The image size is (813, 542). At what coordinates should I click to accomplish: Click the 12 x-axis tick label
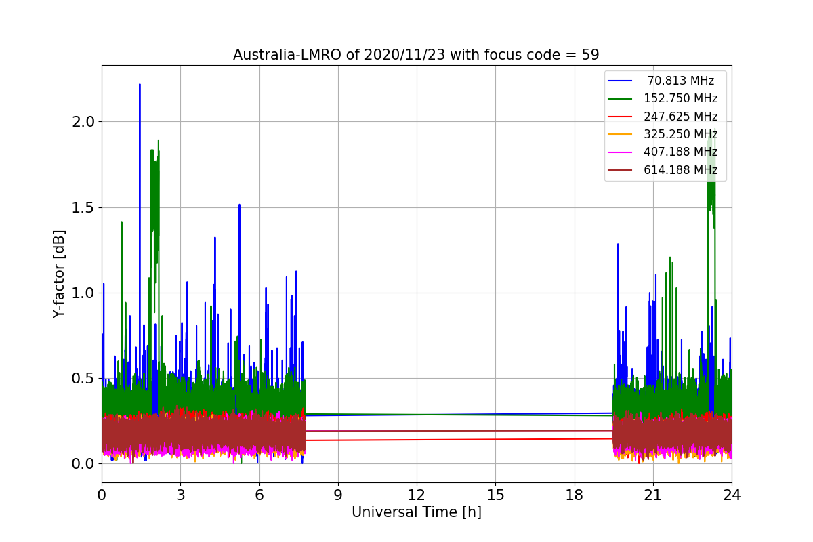pos(417,495)
